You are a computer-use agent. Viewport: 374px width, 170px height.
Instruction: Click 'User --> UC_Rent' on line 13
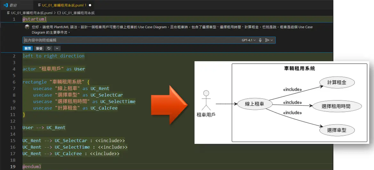[x=44, y=128]
